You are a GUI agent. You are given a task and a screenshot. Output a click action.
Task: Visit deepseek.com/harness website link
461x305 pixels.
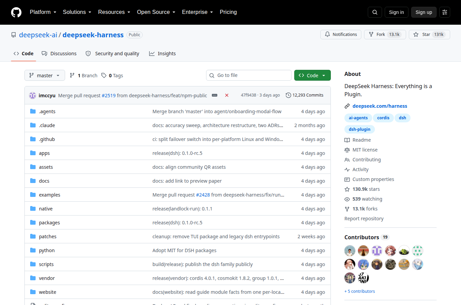pos(380,106)
